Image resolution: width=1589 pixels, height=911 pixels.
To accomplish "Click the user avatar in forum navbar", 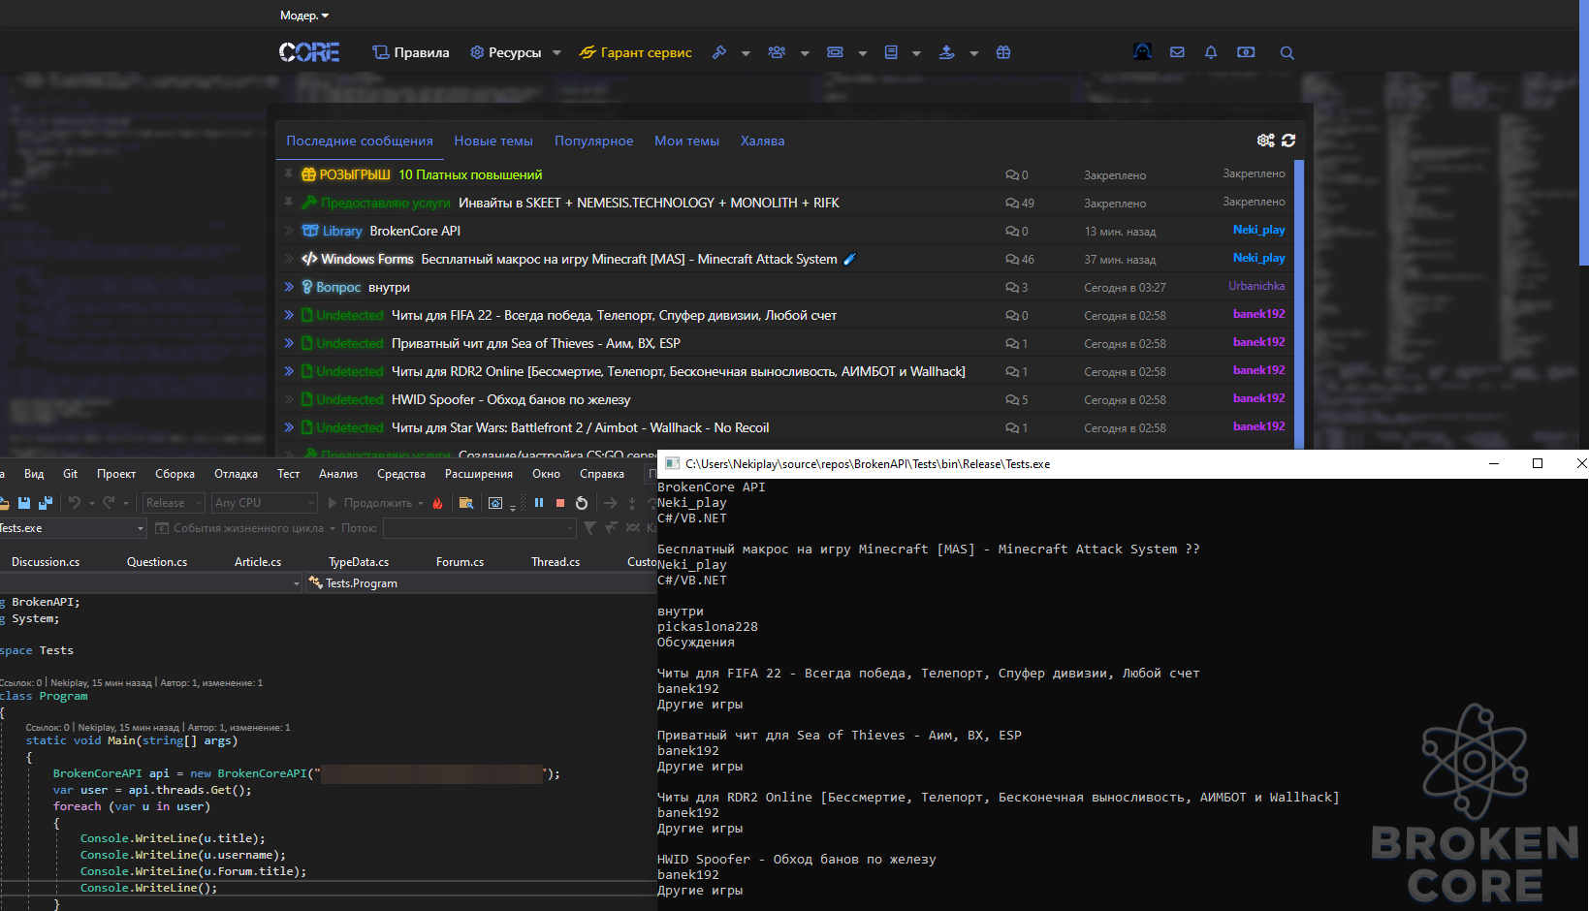I will pos(1143,51).
